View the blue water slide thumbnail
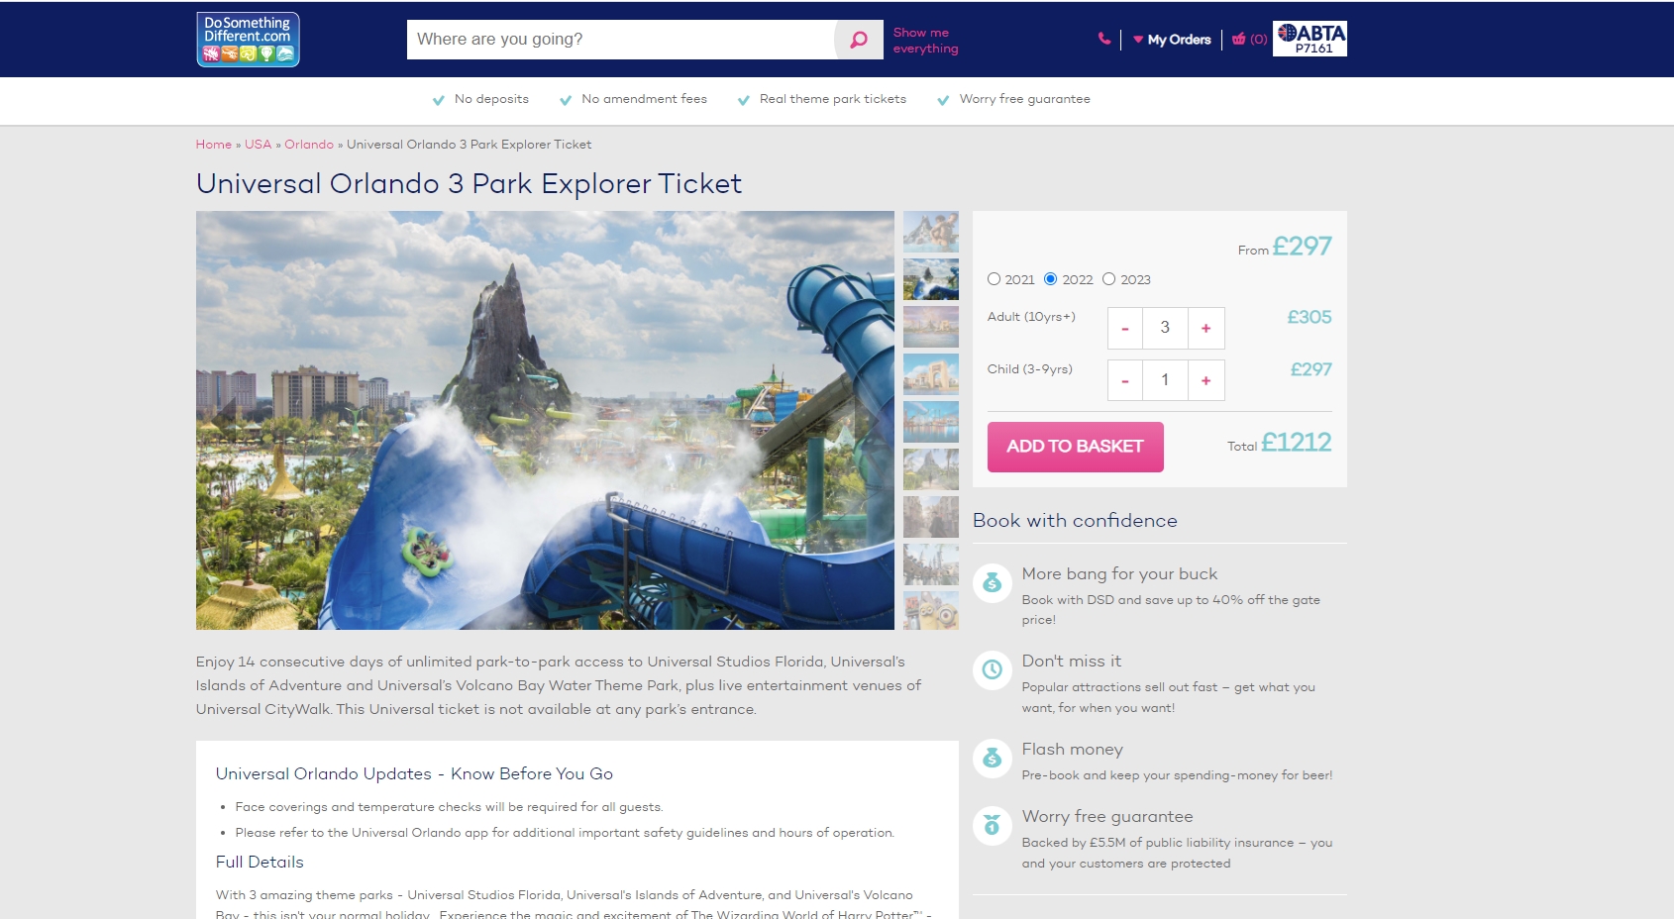Screen dimensions: 1674x919 [931, 279]
